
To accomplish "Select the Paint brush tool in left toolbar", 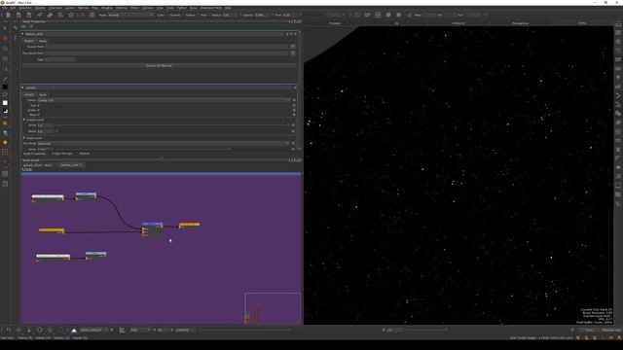I will [x=5, y=38].
